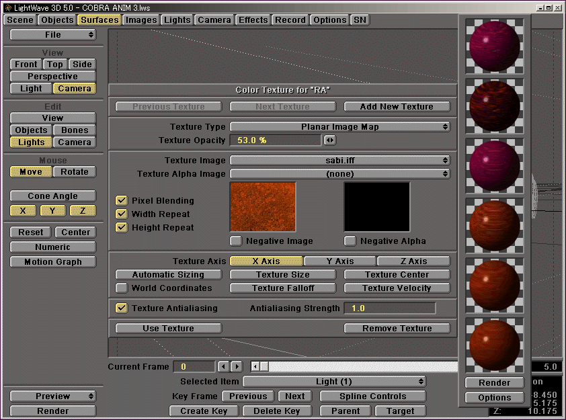Disable the Pixel Blending checkbox
Viewport: 566px width, 420px height.
click(x=122, y=201)
